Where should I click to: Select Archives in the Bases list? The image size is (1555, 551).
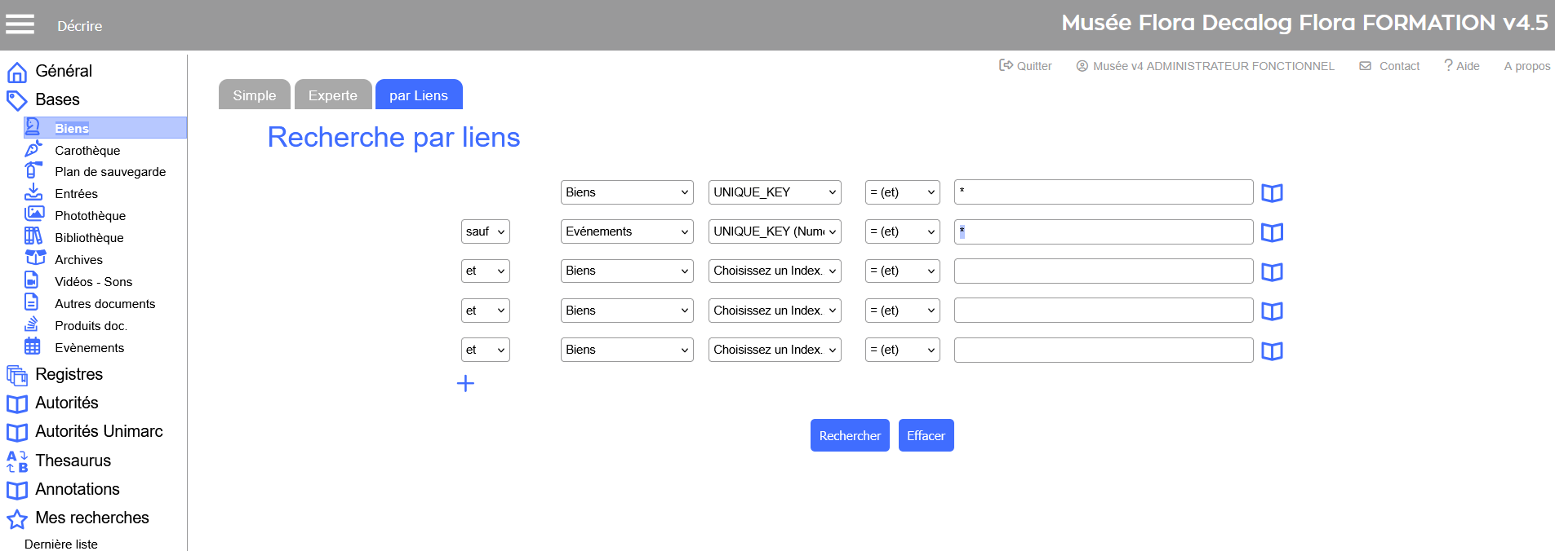[78, 259]
